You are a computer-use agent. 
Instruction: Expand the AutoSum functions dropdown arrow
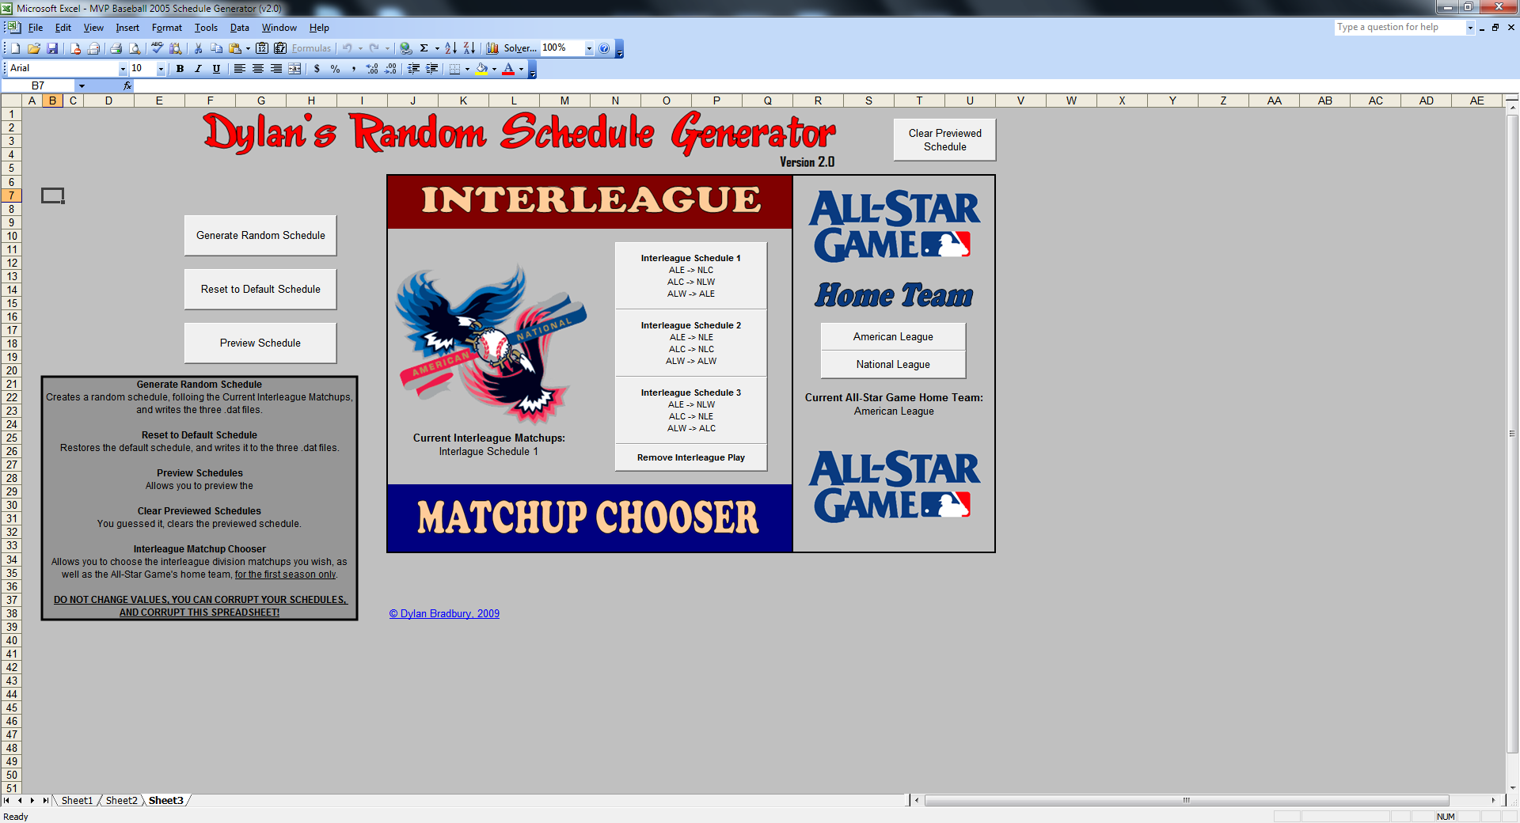tap(437, 48)
